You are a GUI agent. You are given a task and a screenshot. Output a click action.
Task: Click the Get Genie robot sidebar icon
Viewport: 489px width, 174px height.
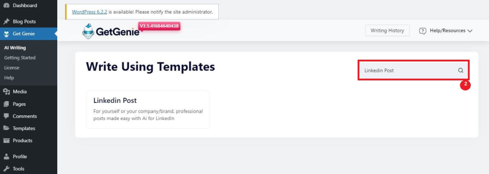[x=6, y=34]
